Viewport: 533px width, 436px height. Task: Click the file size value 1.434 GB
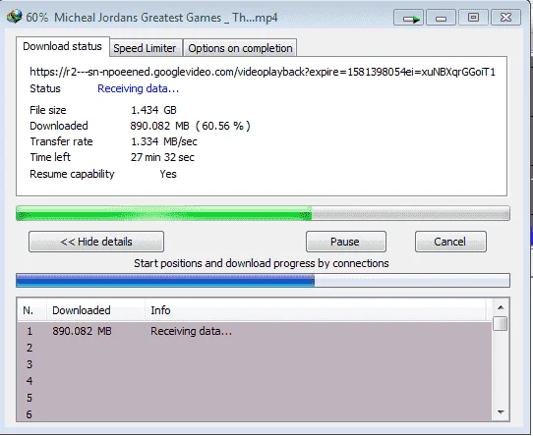(x=153, y=110)
